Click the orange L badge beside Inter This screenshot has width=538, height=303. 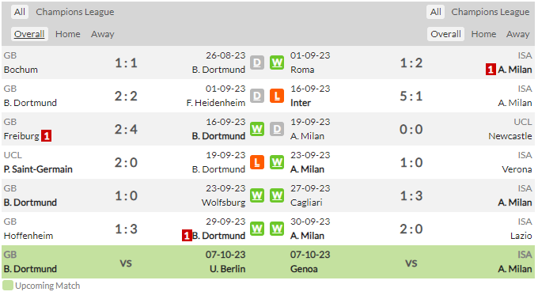277,96
